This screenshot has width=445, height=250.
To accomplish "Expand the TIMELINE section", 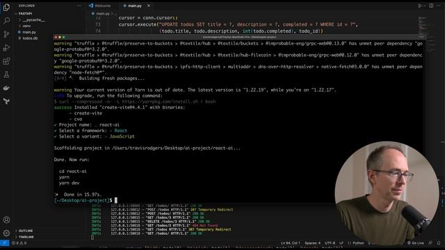I will (26, 237).
